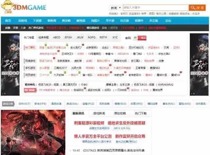Switch to the 热门下载 news tab
Screen dimensions: 210x155
click(141, 113)
